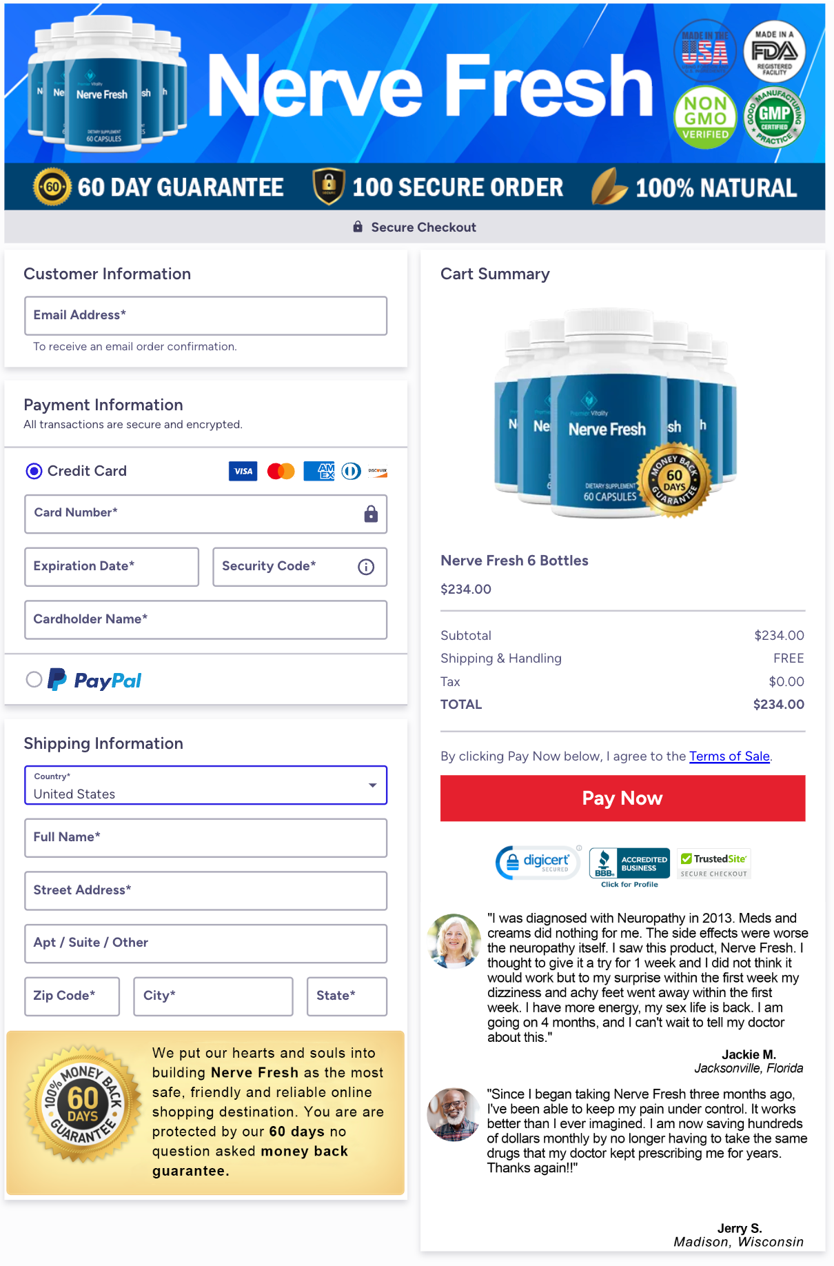Click the American Express logo
Screen dimensions: 834x1266
coord(318,471)
